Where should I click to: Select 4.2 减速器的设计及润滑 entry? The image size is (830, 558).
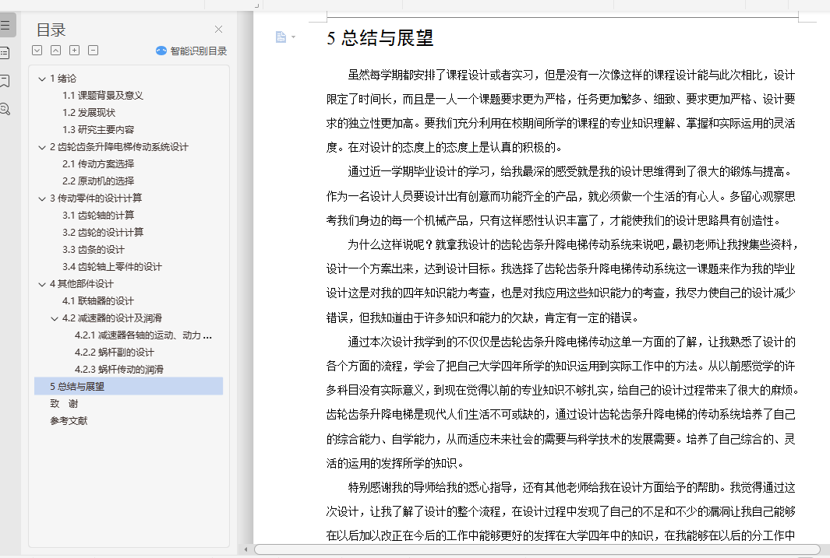tap(111, 318)
